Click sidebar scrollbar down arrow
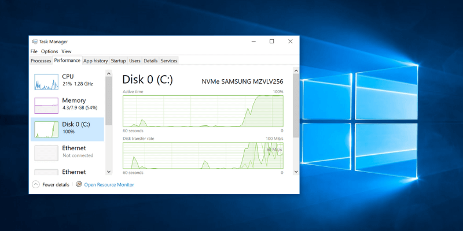This screenshot has height=231, width=463. tap(109, 172)
